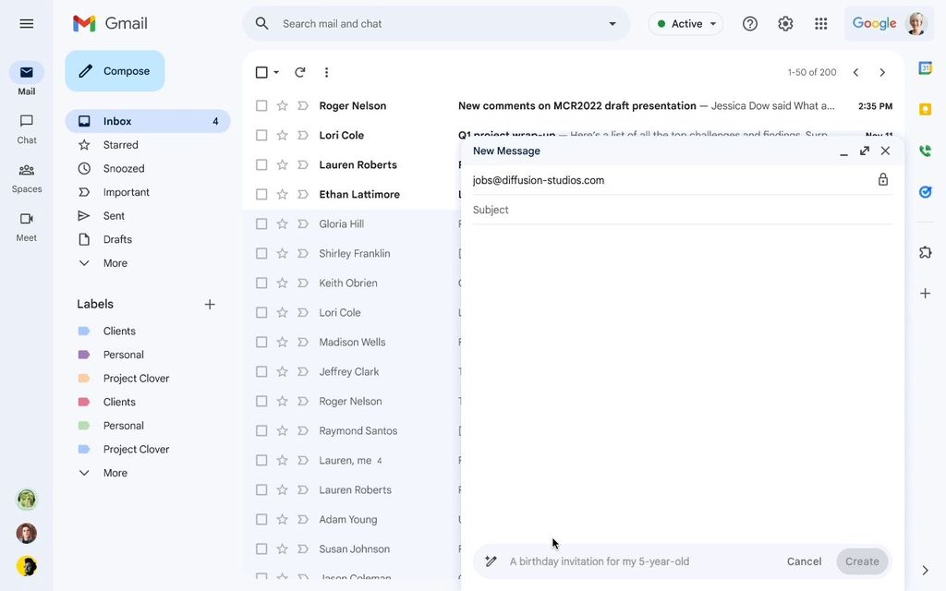This screenshot has width=946, height=591.
Task: Click the Create button
Action: [x=861, y=561]
